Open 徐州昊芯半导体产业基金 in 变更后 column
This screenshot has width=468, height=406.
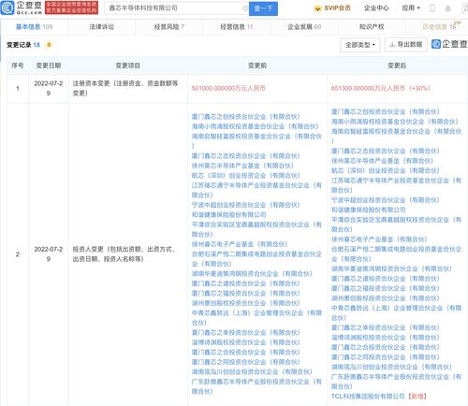pyautogui.click(x=382, y=161)
